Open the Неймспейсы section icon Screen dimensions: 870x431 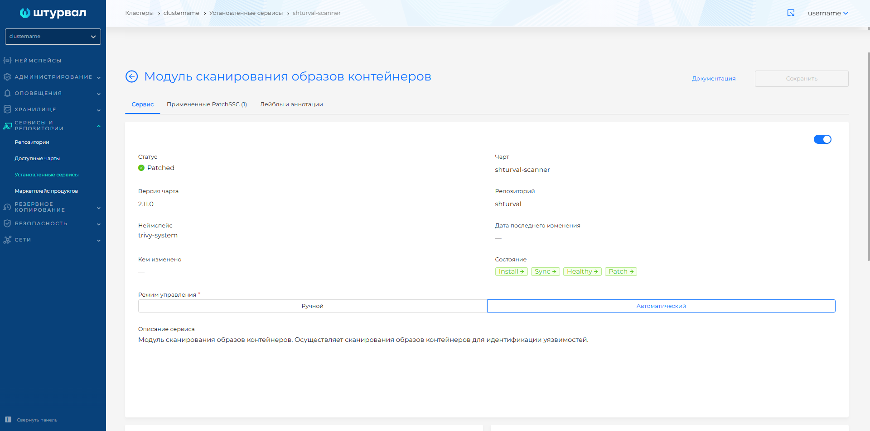(7, 60)
